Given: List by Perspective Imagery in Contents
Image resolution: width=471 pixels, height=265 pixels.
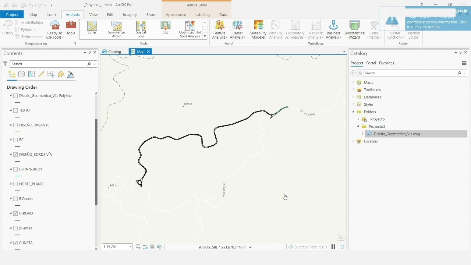Looking at the screenshot, I should tap(71, 74).
